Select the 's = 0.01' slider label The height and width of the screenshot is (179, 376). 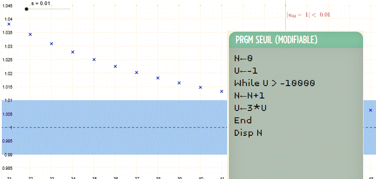(41, 4)
